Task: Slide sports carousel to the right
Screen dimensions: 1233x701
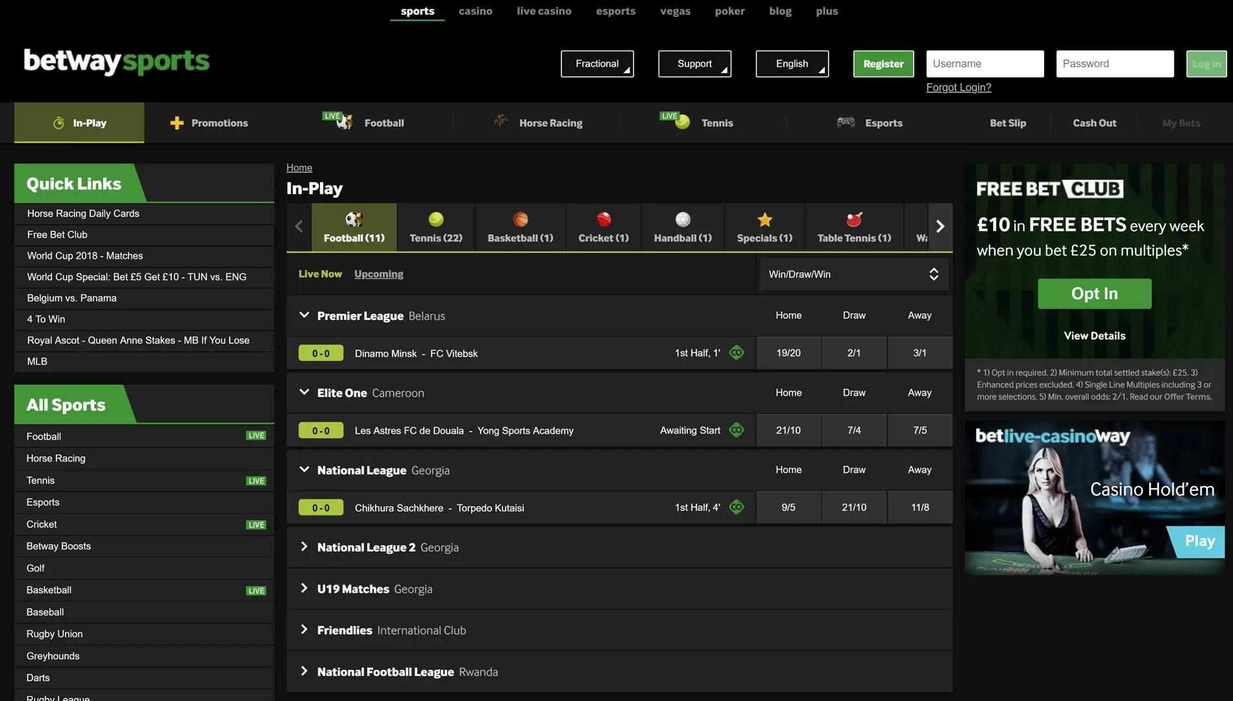Action: tap(940, 227)
